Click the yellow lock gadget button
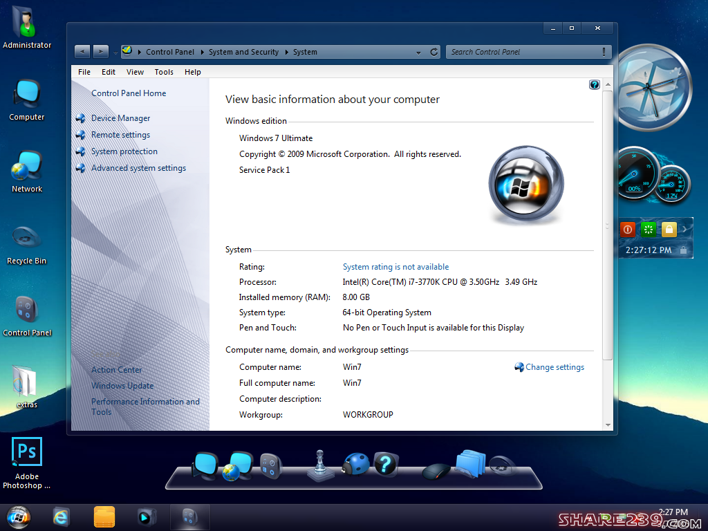Image resolution: width=708 pixels, height=531 pixels. click(669, 230)
